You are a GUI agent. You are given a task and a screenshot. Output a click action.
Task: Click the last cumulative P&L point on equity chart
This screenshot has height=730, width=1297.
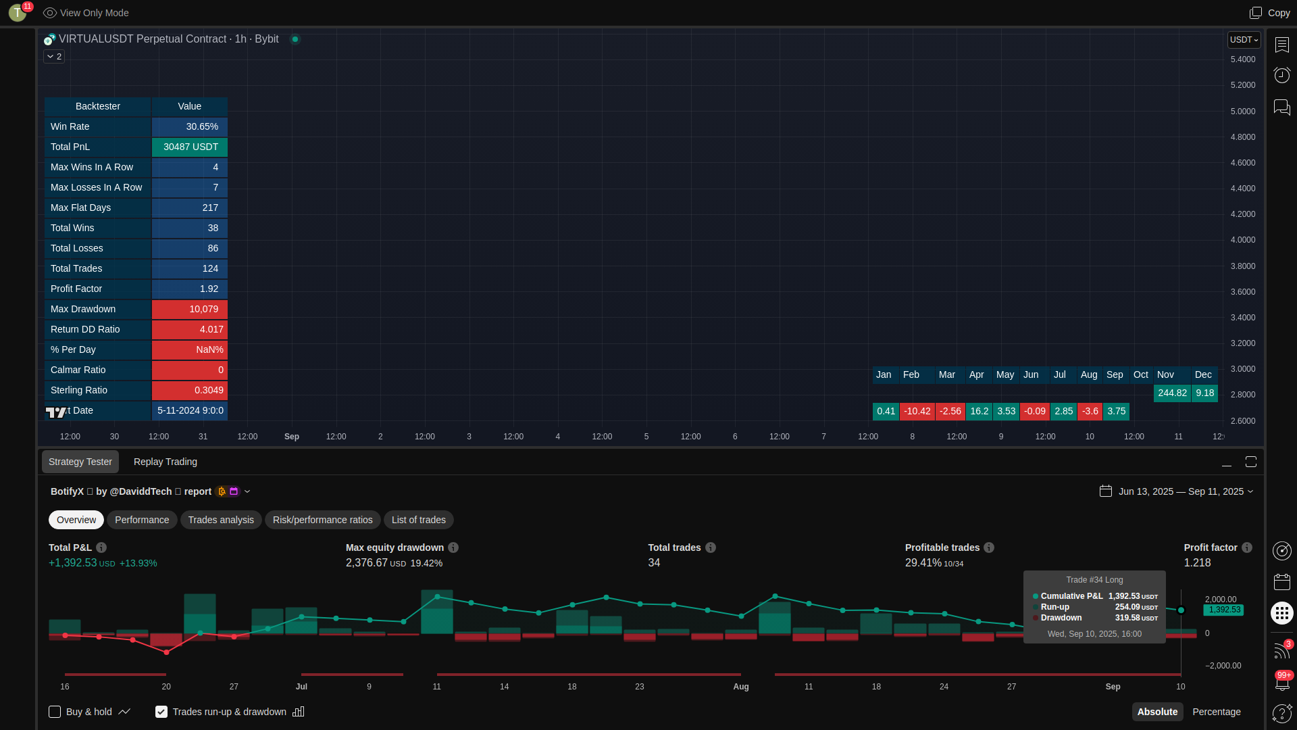(x=1181, y=610)
